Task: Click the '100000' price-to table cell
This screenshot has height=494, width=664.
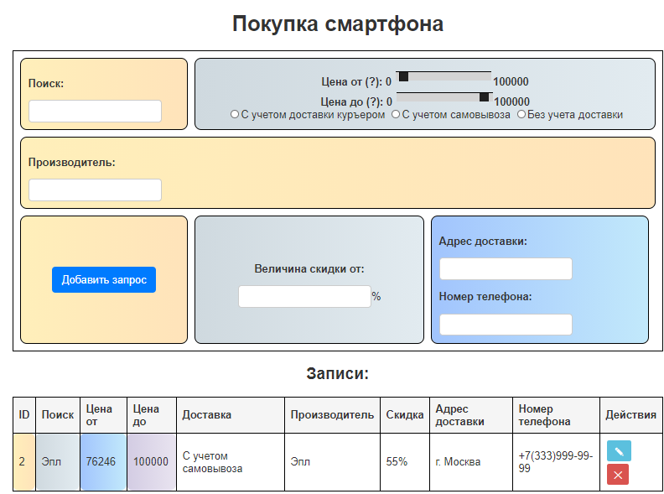Action: click(x=151, y=462)
